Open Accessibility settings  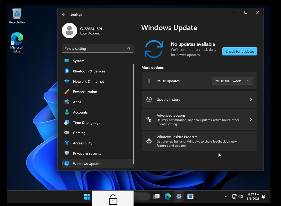[98, 143]
